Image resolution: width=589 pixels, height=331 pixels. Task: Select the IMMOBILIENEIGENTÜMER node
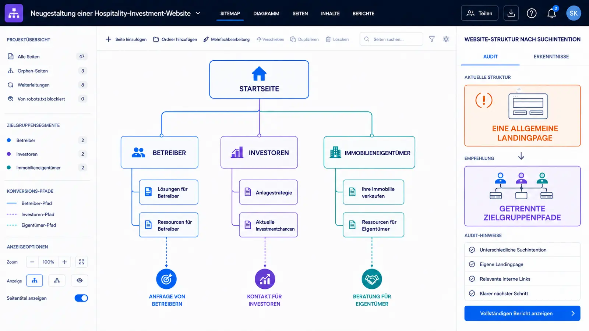pos(369,152)
